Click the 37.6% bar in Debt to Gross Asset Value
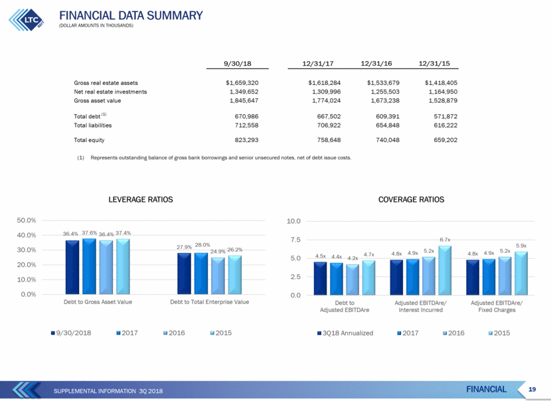Viewport: 551px width, 401px height. [89, 266]
